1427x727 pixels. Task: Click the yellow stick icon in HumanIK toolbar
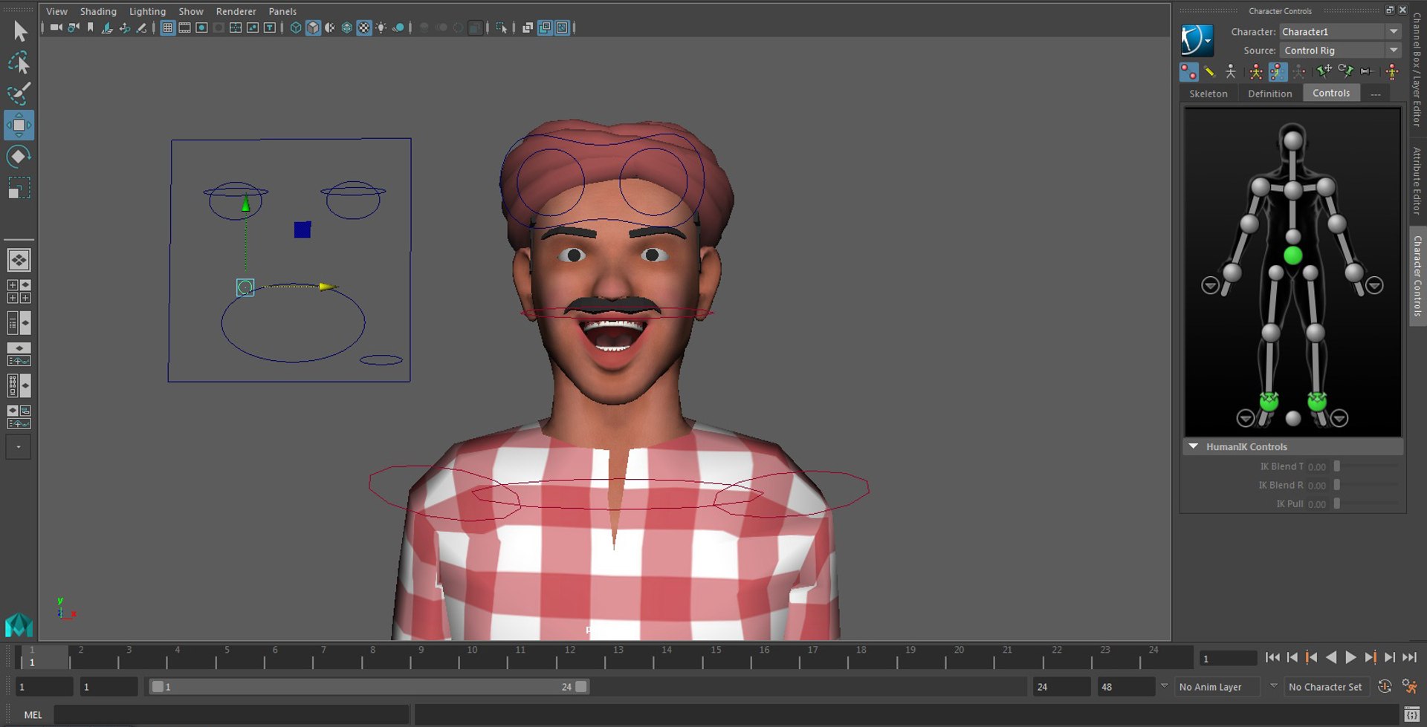click(1209, 71)
